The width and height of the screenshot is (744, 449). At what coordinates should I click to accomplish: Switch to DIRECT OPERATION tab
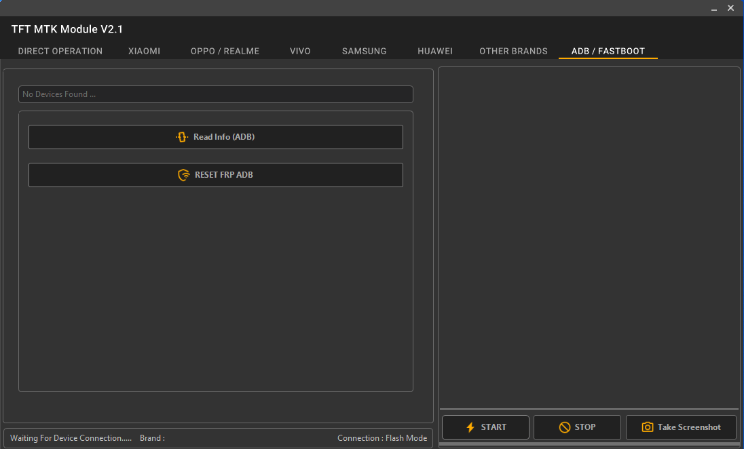[x=60, y=51]
